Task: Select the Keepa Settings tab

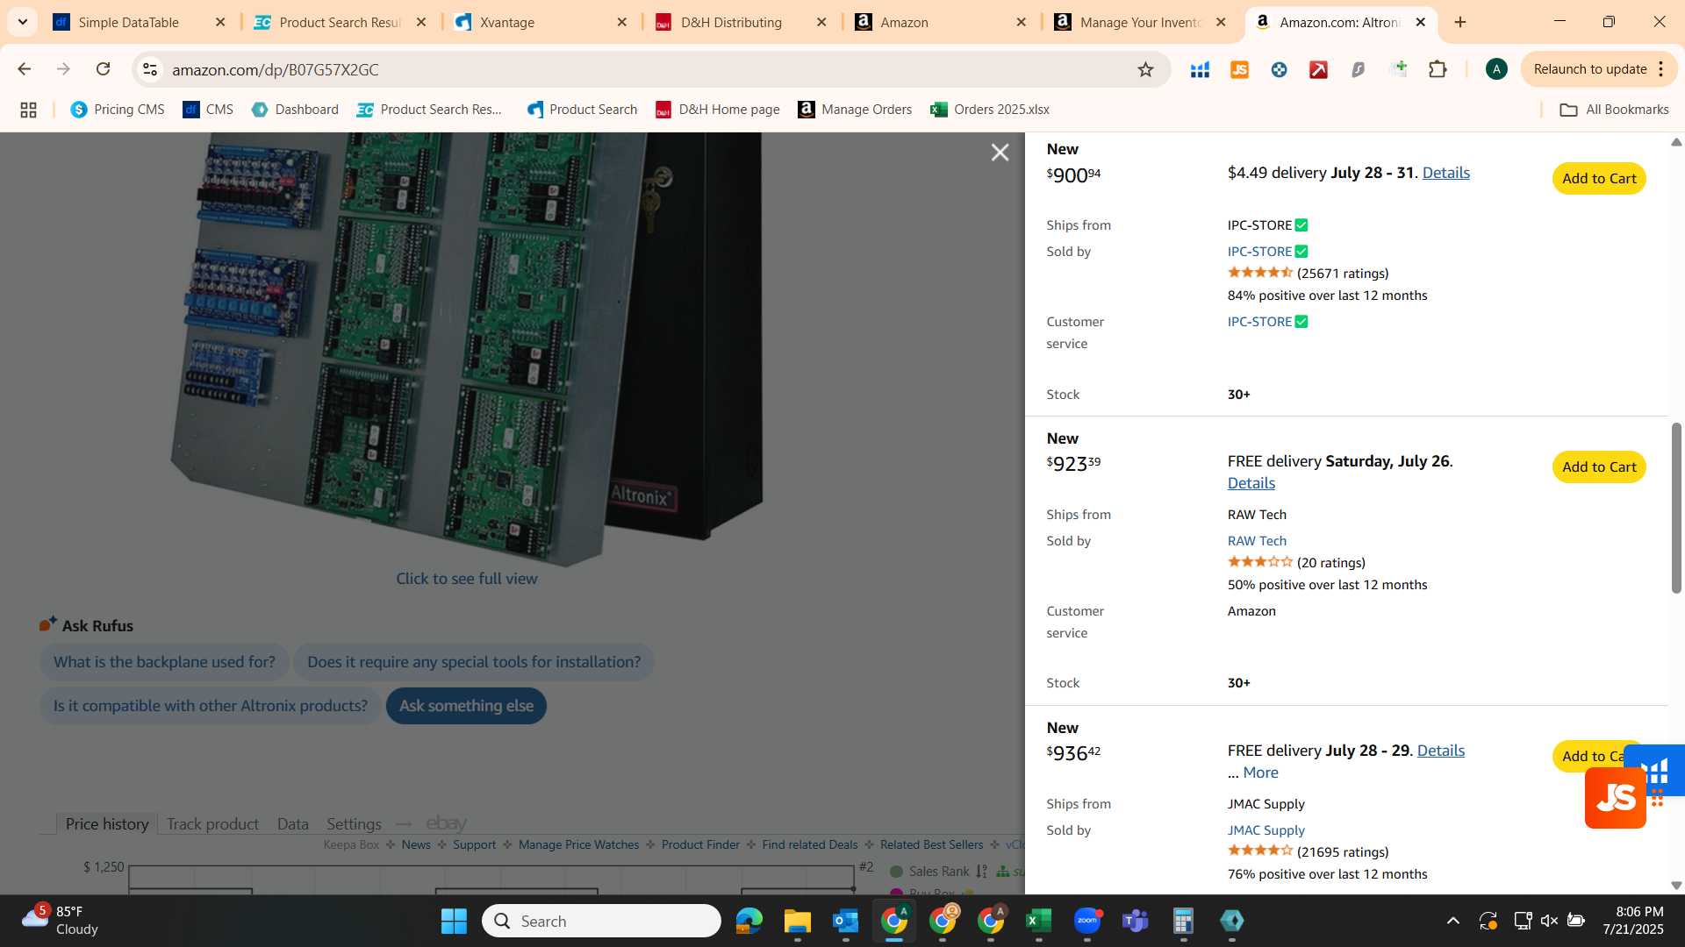Action: [354, 824]
